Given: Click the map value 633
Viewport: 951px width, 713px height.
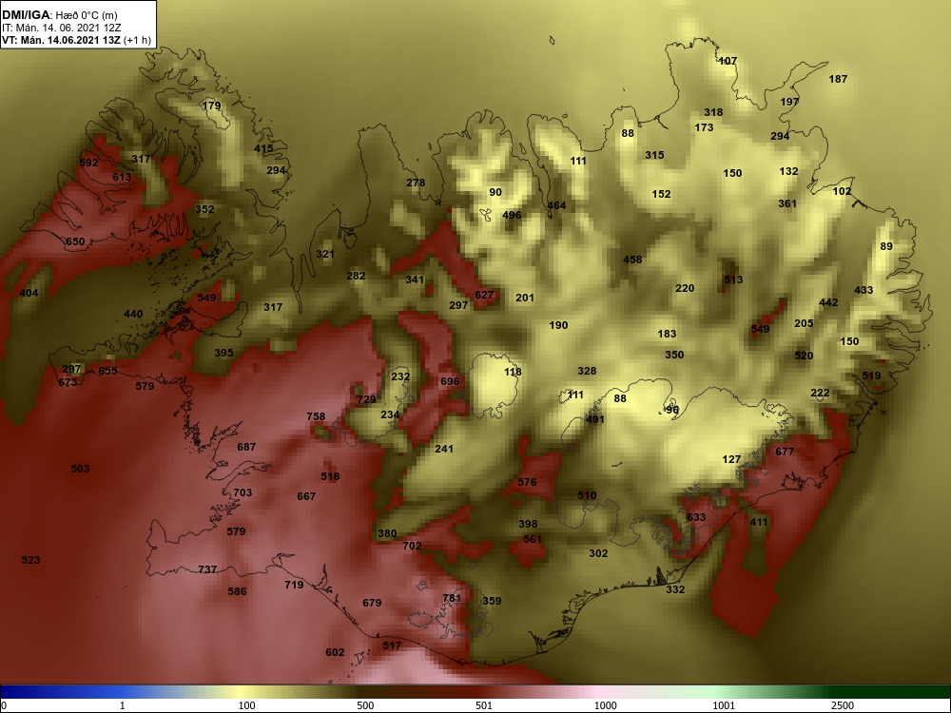Looking at the screenshot, I should pyautogui.click(x=696, y=517).
